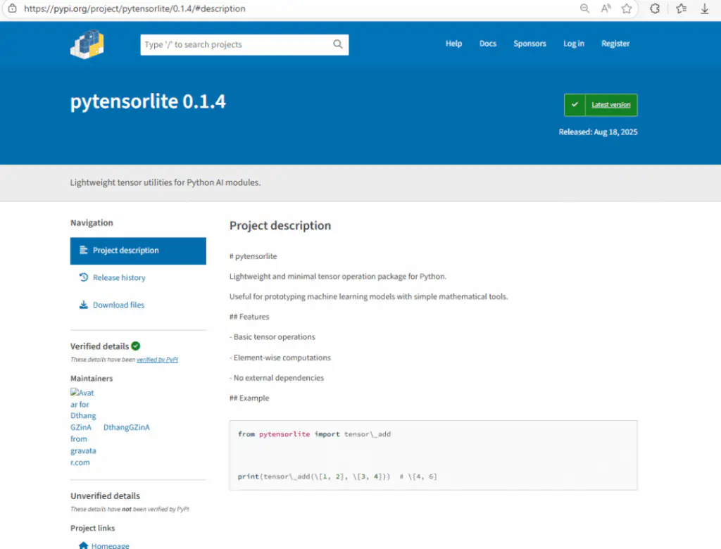This screenshot has width=721, height=549.
Task: Click the Project description list icon
Action: [x=82, y=251]
